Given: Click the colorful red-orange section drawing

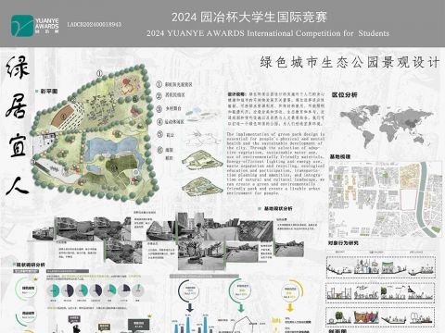Looking at the screenshot, I should coord(366,317).
